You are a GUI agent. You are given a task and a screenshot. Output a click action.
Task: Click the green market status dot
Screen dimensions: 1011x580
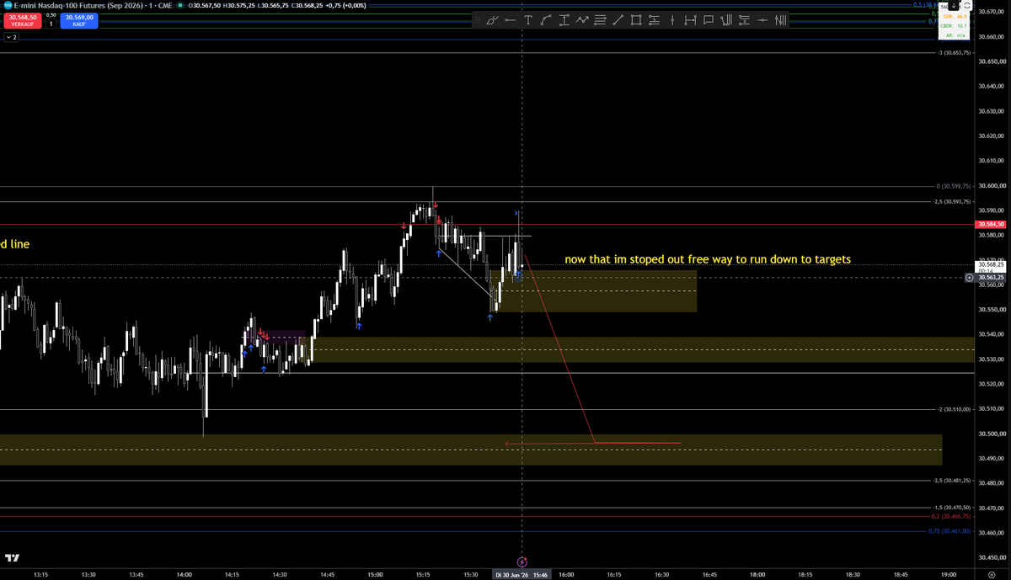181,6
